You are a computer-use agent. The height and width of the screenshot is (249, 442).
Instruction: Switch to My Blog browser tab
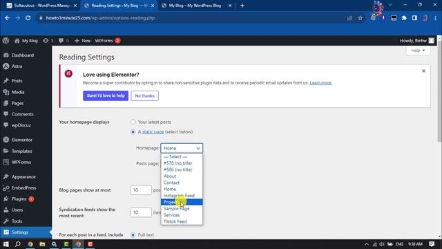pyautogui.click(x=196, y=6)
